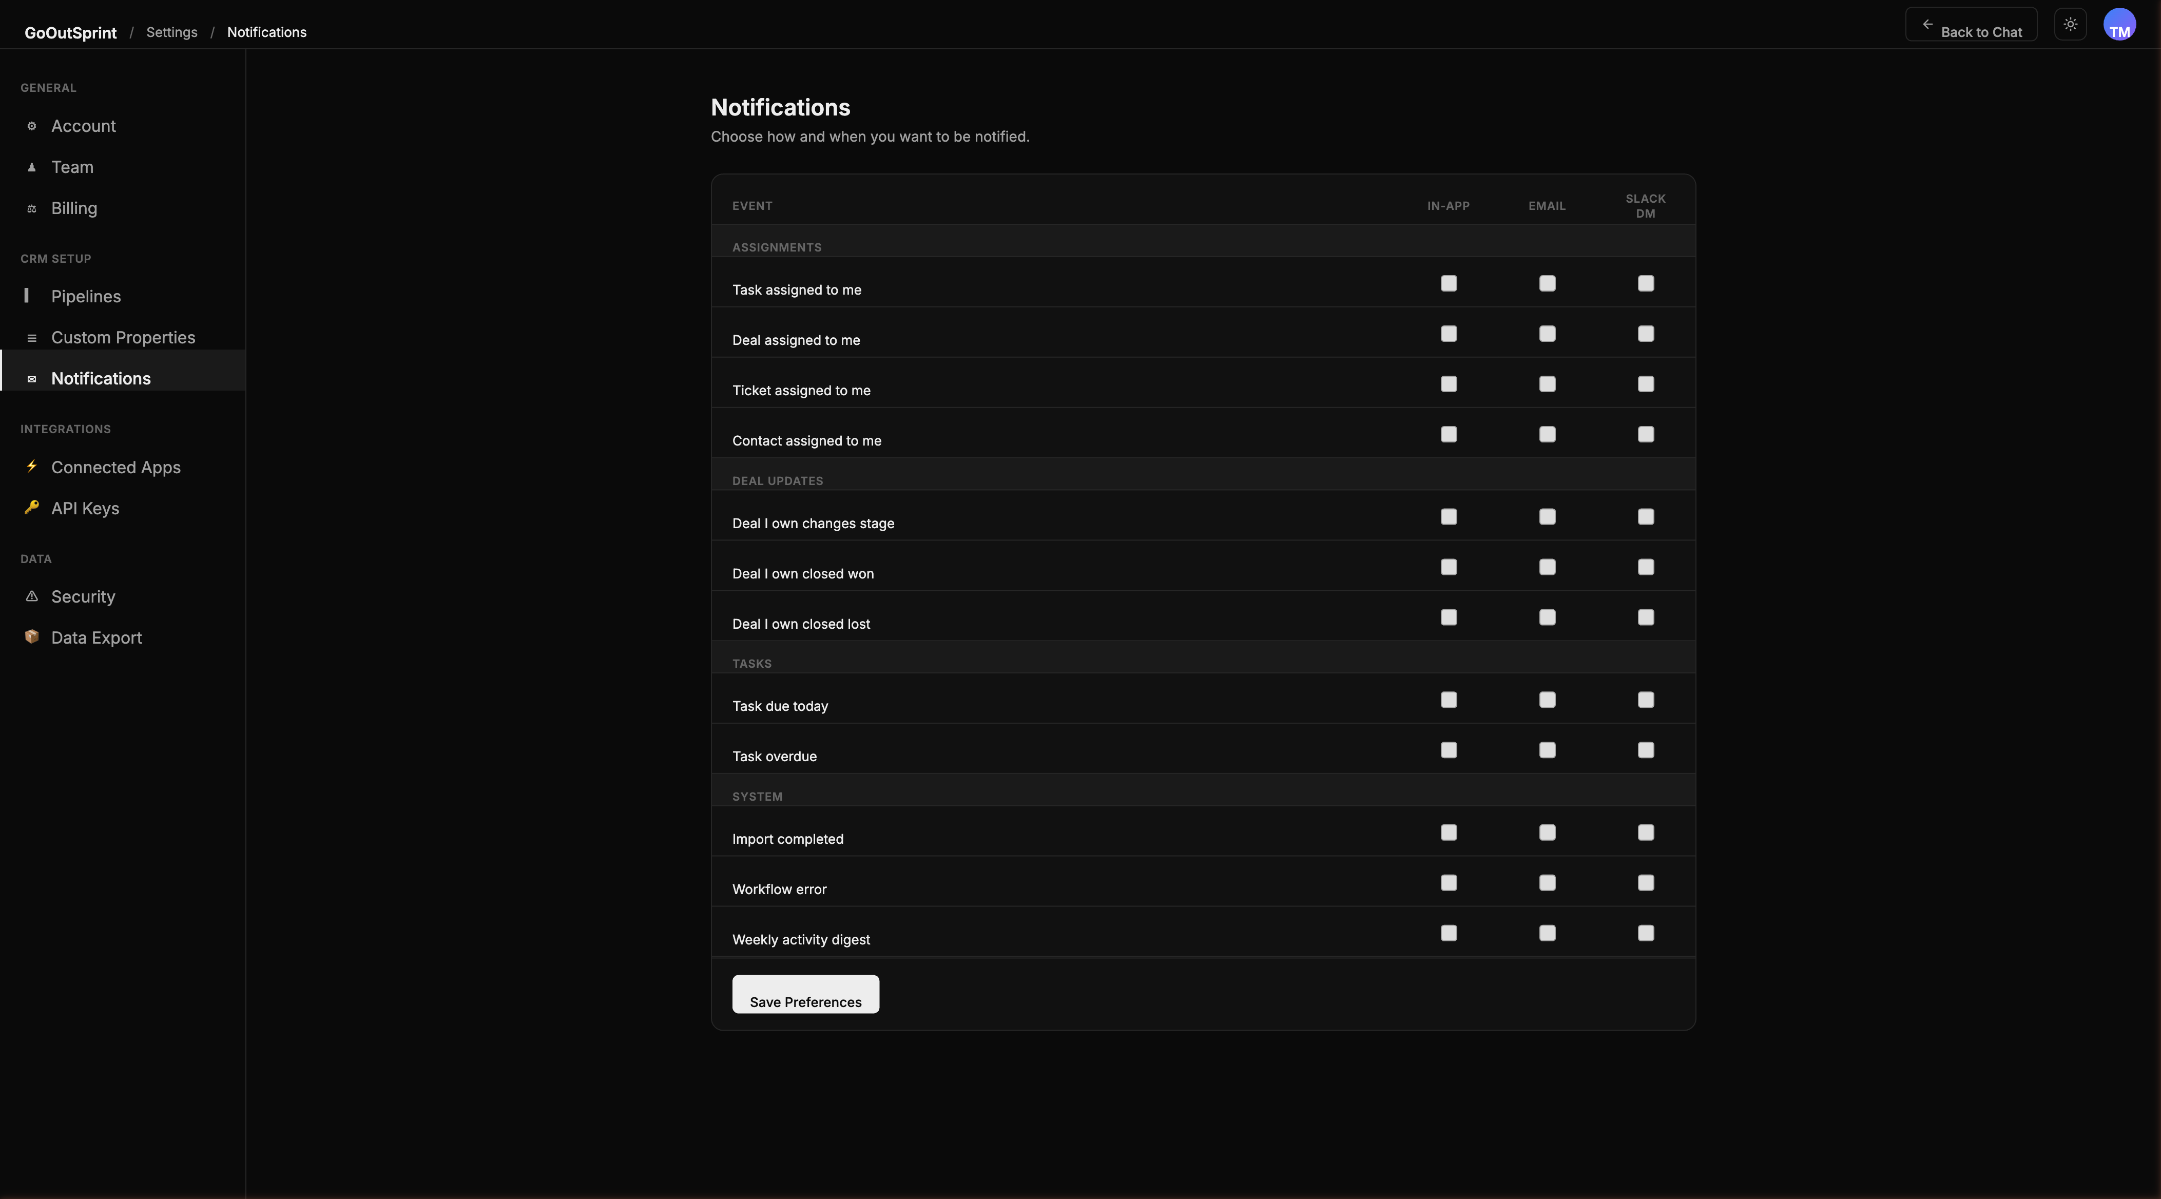This screenshot has width=2161, height=1199.
Task: Enable email notification for Task overdue
Action: click(x=1547, y=750)
